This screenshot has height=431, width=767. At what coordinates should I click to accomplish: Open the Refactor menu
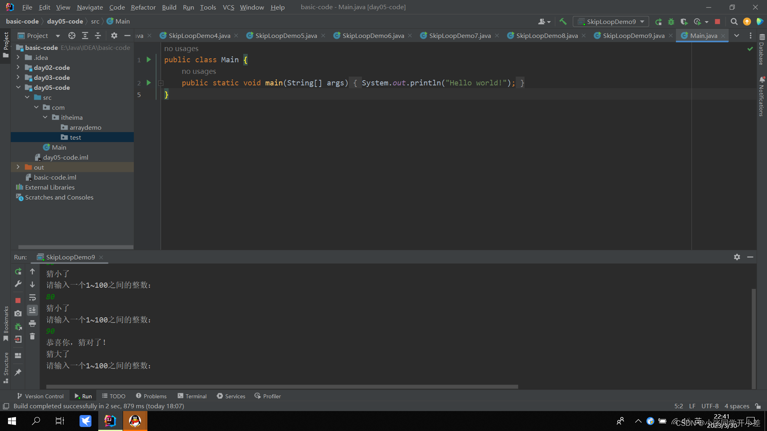coord(143,7)
